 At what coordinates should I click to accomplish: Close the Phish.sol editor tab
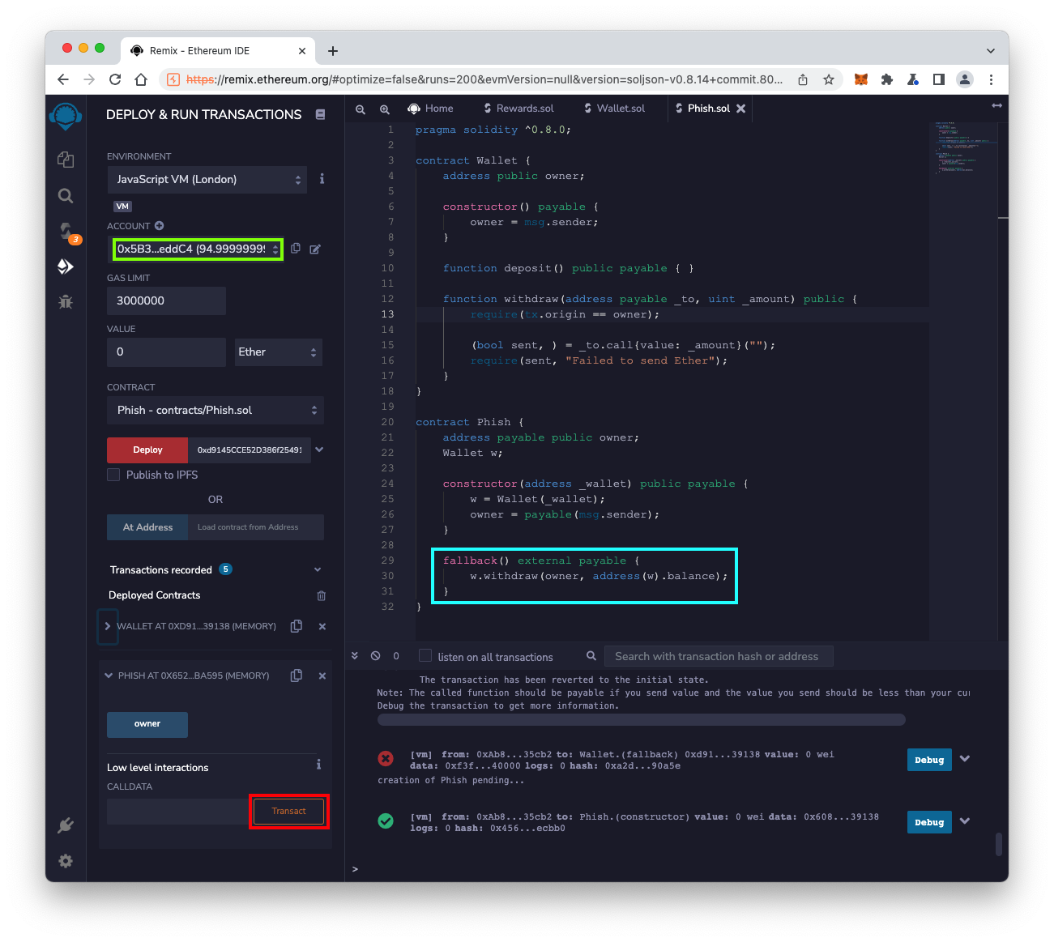pyautogui.click(x=741, y=109)
